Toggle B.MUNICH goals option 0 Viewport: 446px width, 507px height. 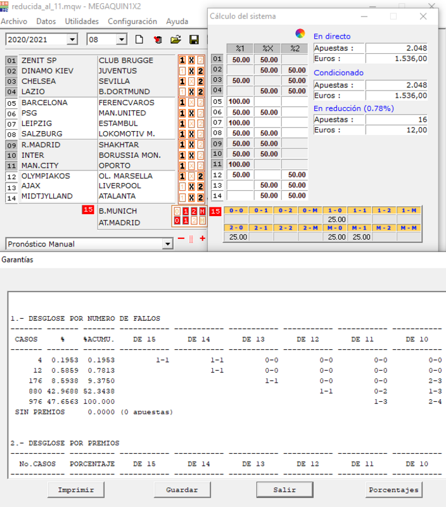tap(177, 211)
